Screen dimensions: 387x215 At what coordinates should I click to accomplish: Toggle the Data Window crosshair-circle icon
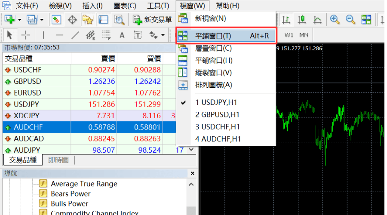[x=72, y=19]
